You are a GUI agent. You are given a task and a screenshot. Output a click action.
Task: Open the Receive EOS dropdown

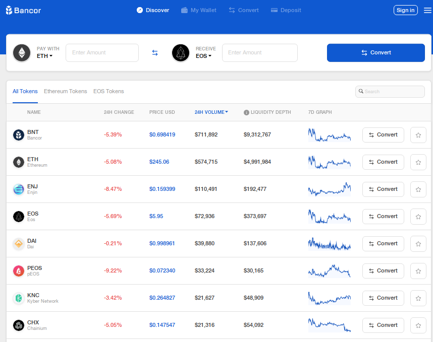tap(203, 56)
